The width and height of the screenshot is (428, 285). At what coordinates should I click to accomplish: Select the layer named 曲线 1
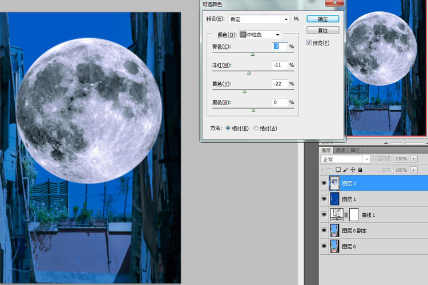click(368, 215)
